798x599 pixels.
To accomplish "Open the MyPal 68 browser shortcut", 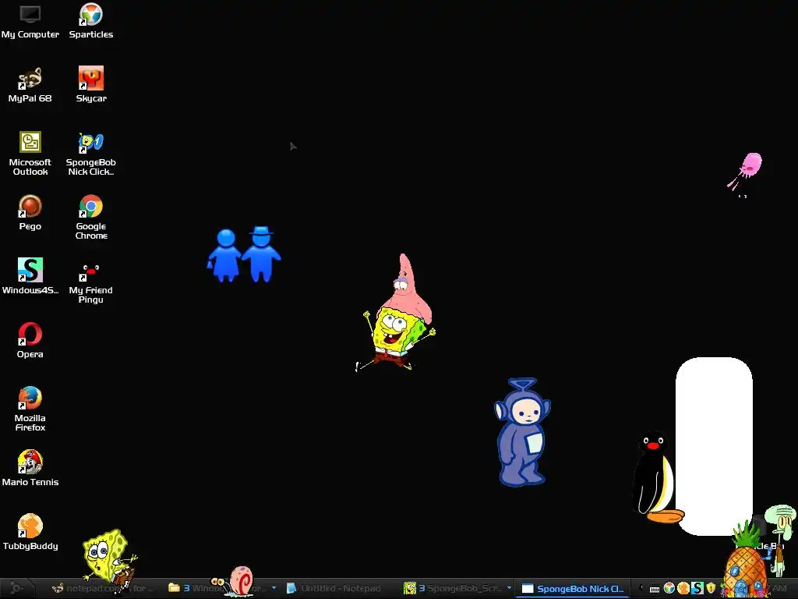I will [x=30, y=85].
